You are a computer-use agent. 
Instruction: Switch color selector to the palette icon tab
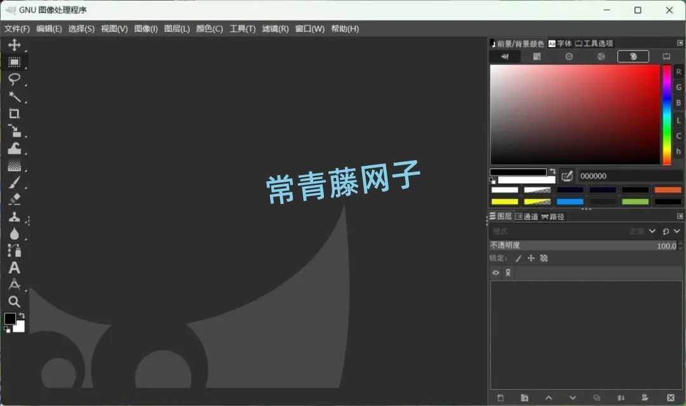click(x=633, y=57)
